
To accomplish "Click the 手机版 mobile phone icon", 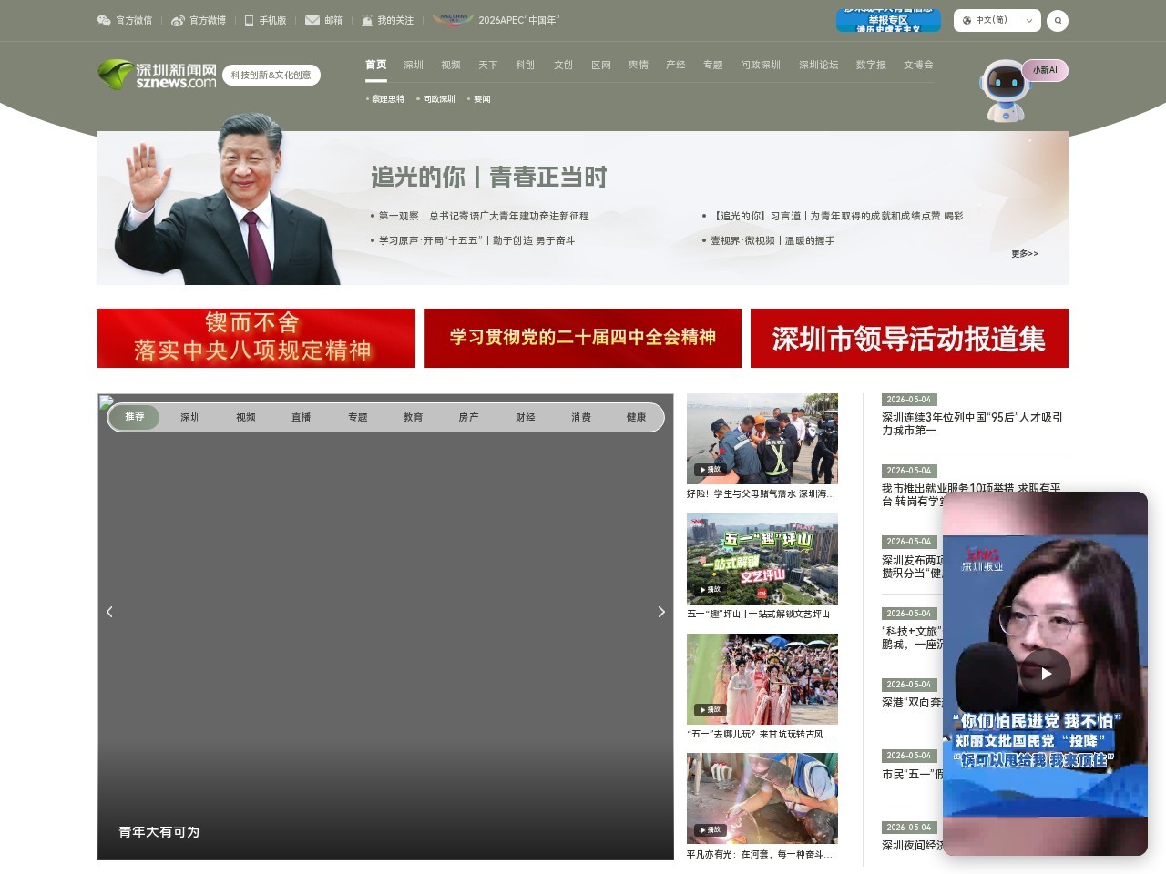I will [249, 20].
